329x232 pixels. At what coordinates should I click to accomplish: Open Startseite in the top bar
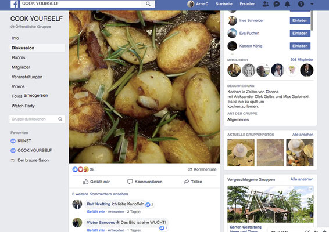(224, 4)
